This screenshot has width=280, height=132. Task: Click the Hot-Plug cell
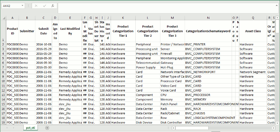(173, 68)
